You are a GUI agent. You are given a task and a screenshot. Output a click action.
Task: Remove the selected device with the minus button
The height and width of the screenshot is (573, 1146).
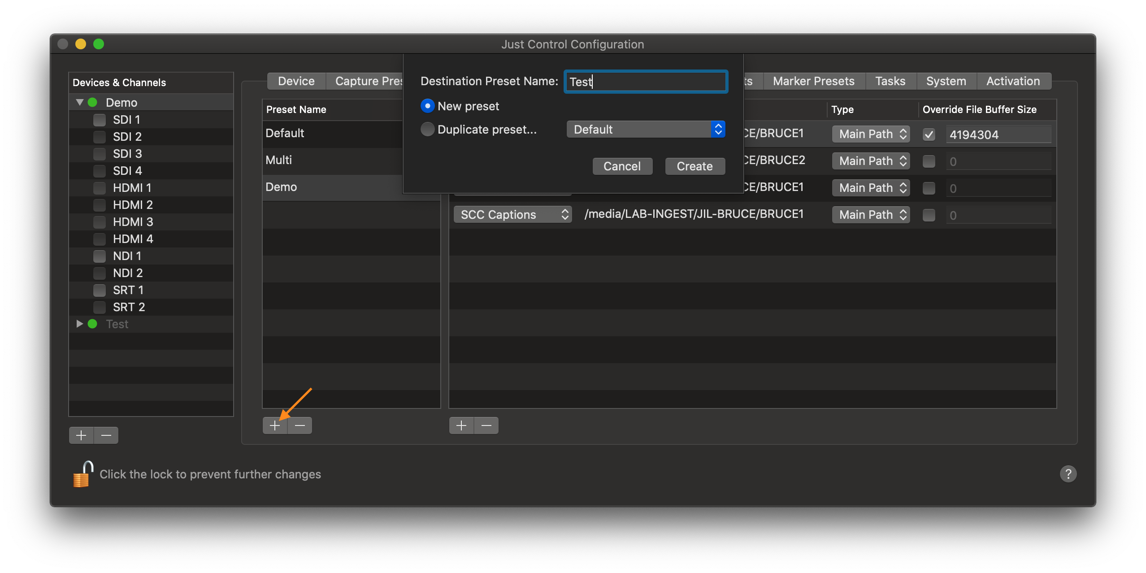106,435
